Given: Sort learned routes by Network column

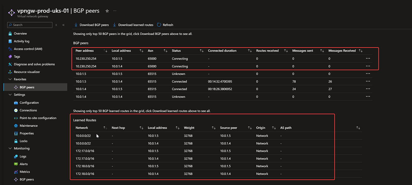Looking at the screenshot, I should click(x=105, y=128).
